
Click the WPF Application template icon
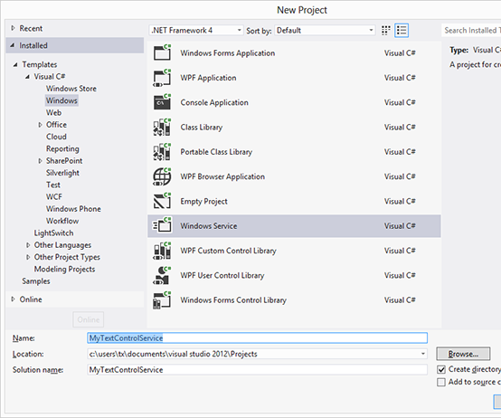[x=162, y=78]
